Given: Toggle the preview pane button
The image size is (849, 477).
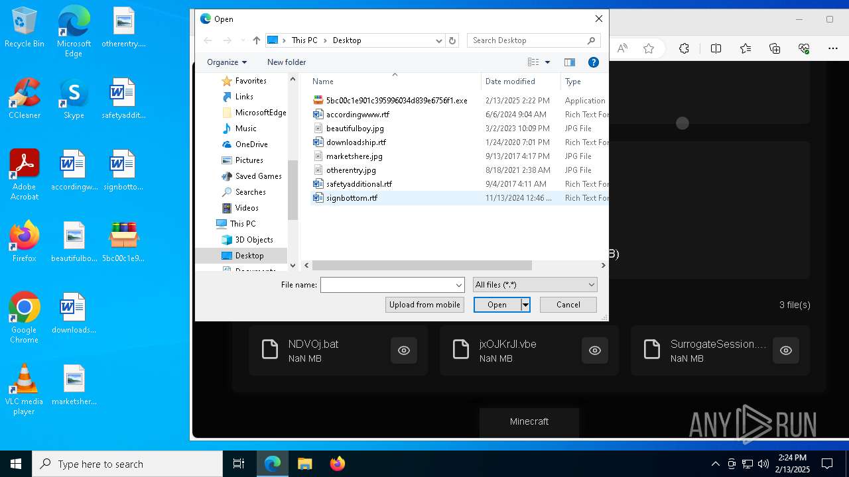Looking at the screenshot, I should (x=569, y=62).
